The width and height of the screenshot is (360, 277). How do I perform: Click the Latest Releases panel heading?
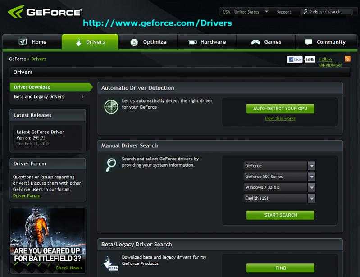tap(32, 115)
